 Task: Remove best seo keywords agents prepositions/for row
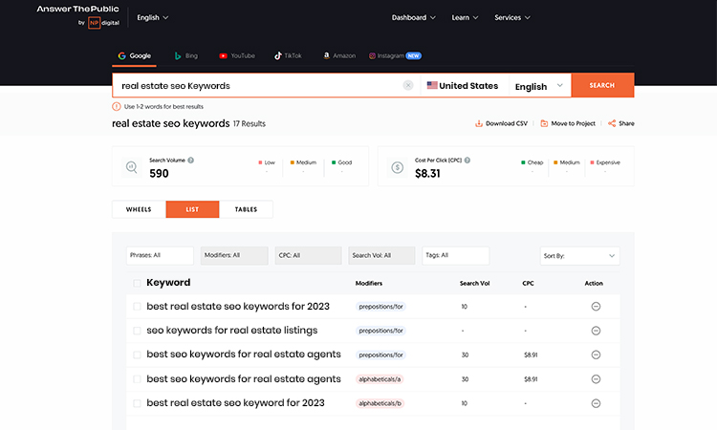click(x=596, y=355)
